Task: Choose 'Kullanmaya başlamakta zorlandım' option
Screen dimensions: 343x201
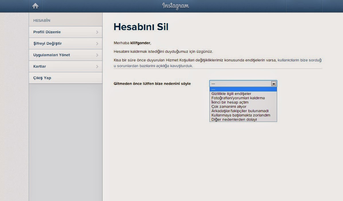Action: [x=243, y=115]
